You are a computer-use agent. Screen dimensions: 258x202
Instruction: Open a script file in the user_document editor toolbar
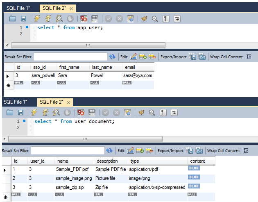point(10,113)
